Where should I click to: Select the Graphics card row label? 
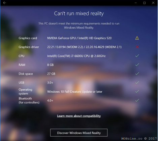pos(28,38)
